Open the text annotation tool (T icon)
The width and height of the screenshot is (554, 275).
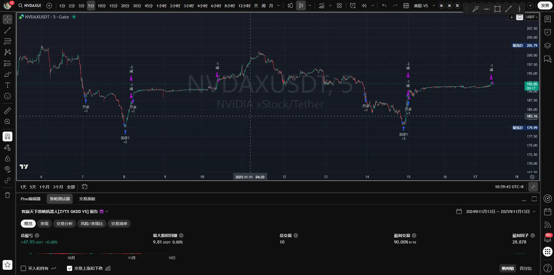pos(8,85)
